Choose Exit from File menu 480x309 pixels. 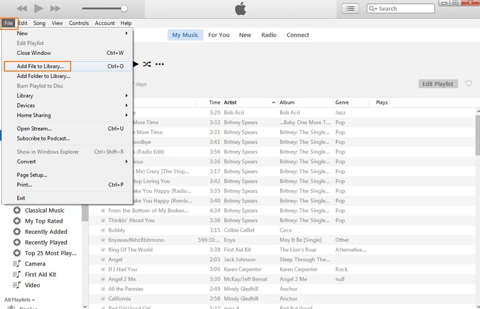tap(68, 198)
